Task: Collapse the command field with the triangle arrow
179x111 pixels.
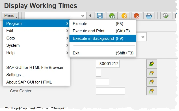Action: [x=90, y=16]
